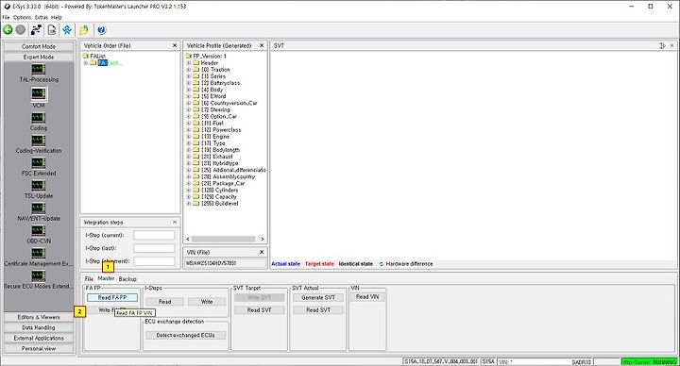Open the NAV/ENT-Update module icon
The image size is (680, 366).
(39, 208)
